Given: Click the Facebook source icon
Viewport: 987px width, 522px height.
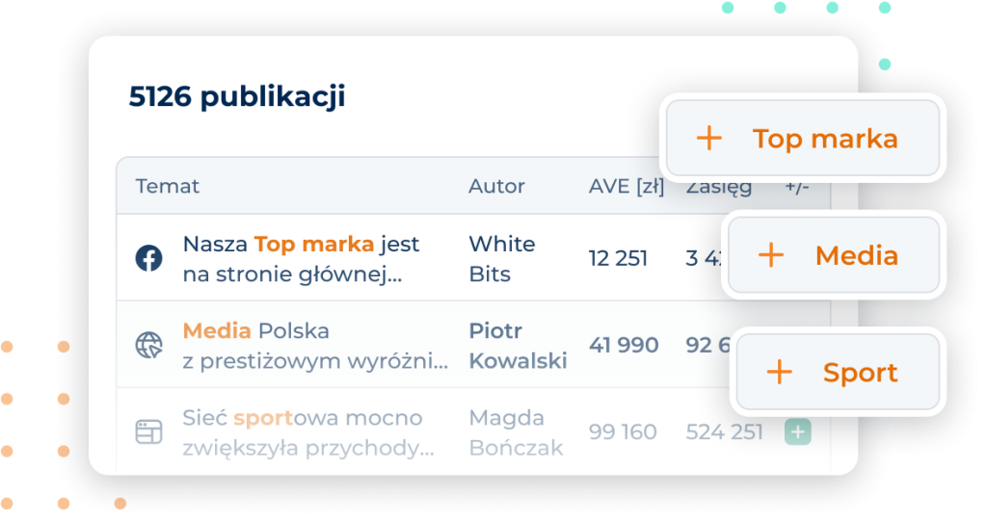Looking at the screenshot, I should (x=148, y=258).
